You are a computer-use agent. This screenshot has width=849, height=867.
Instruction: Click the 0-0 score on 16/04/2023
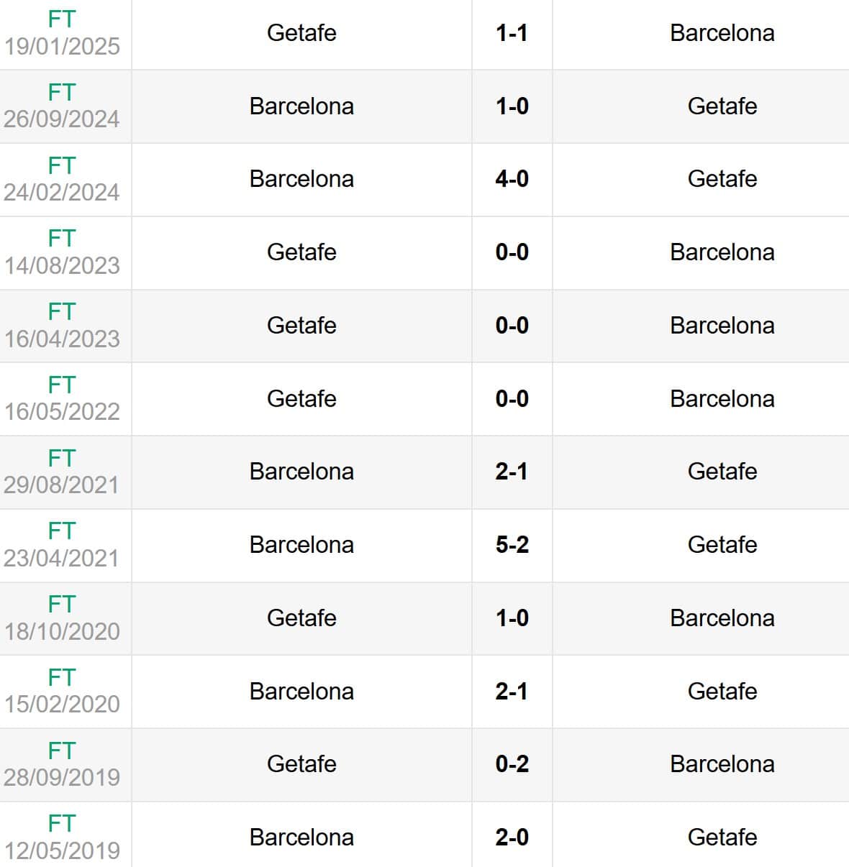click(512, 326)
